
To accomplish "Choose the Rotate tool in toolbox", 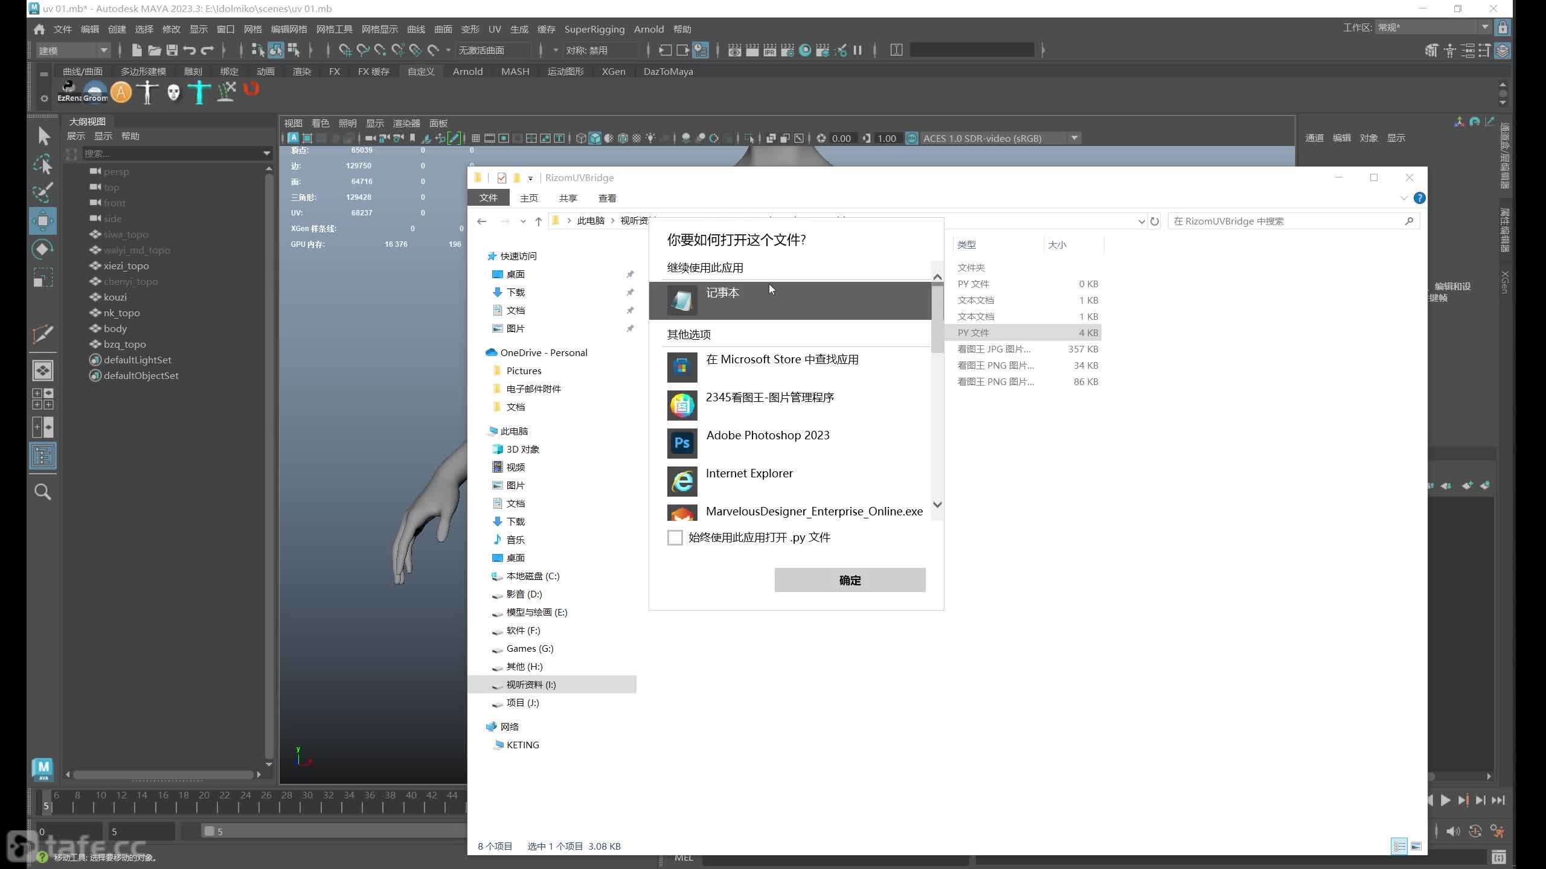I will pyautogui.click(x=43, y=249).
